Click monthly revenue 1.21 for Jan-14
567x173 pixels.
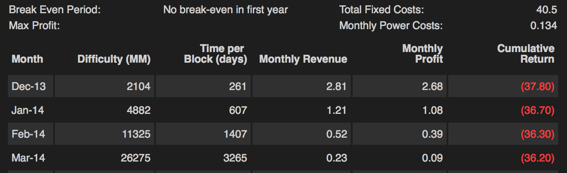(337, 110)
